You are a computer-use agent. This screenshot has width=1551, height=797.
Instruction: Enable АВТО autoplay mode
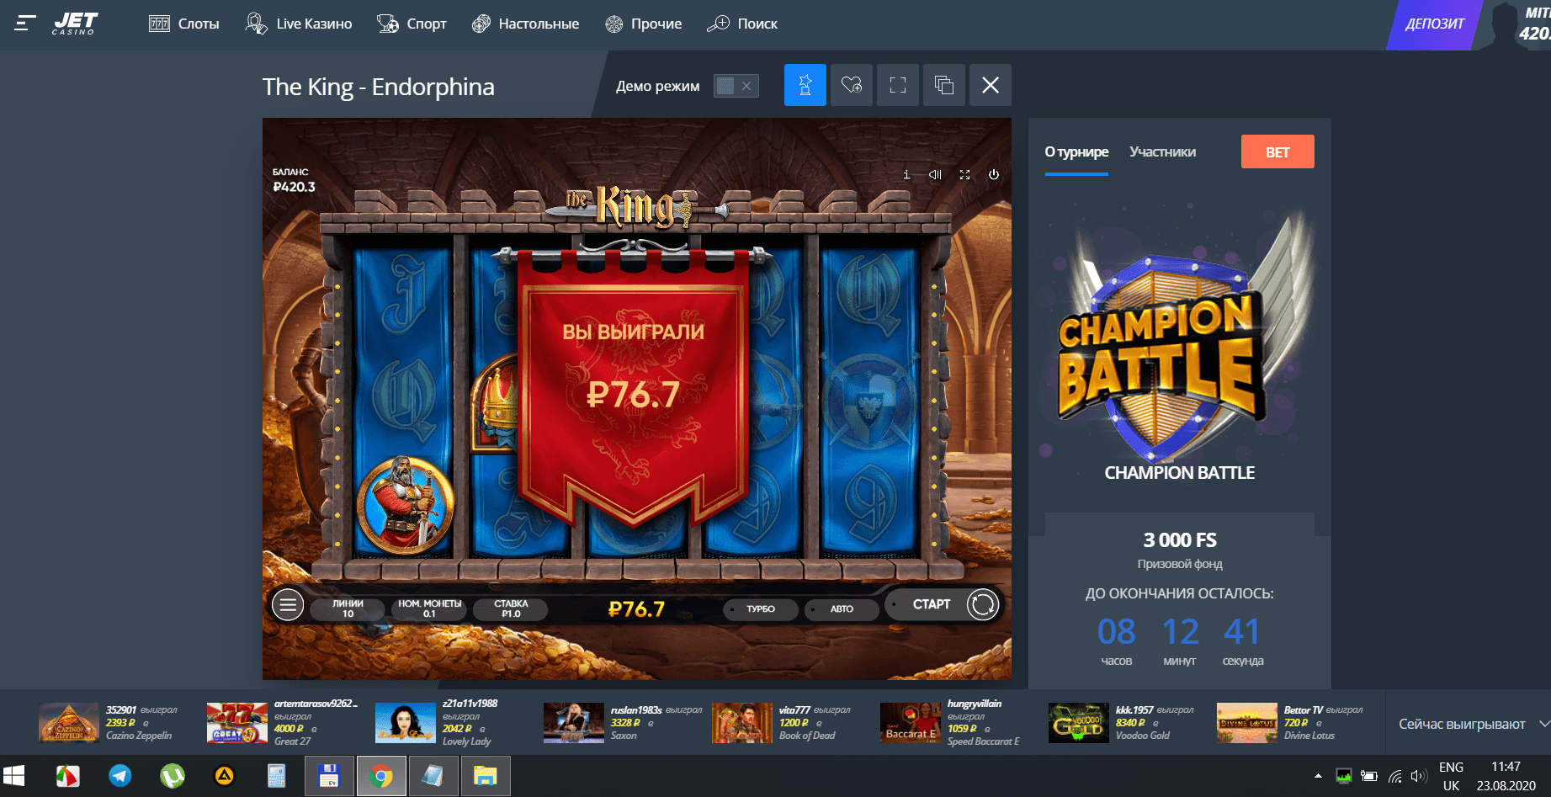[842, 608]
